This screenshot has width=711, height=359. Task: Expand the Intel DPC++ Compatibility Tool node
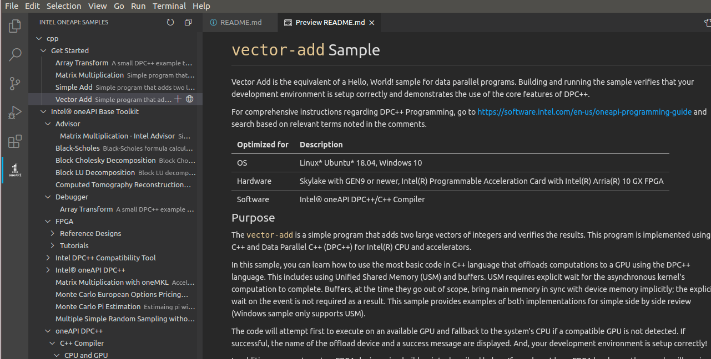tap(48, 258)
